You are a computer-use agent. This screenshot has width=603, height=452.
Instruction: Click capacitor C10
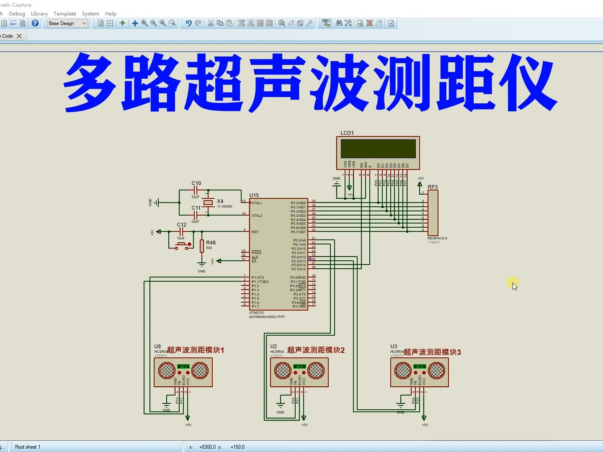click(196, 190)
